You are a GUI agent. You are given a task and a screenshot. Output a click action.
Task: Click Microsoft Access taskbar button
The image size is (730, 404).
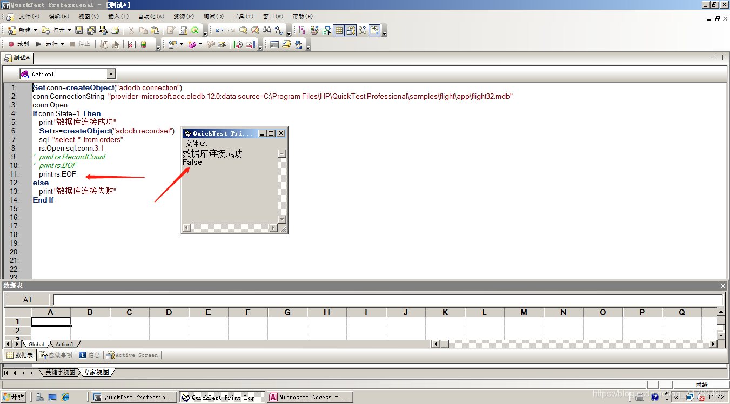tap(310, 397)
